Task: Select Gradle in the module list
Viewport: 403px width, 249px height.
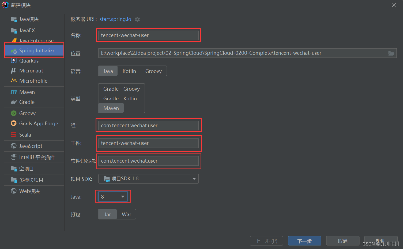Action: [34, 102]
